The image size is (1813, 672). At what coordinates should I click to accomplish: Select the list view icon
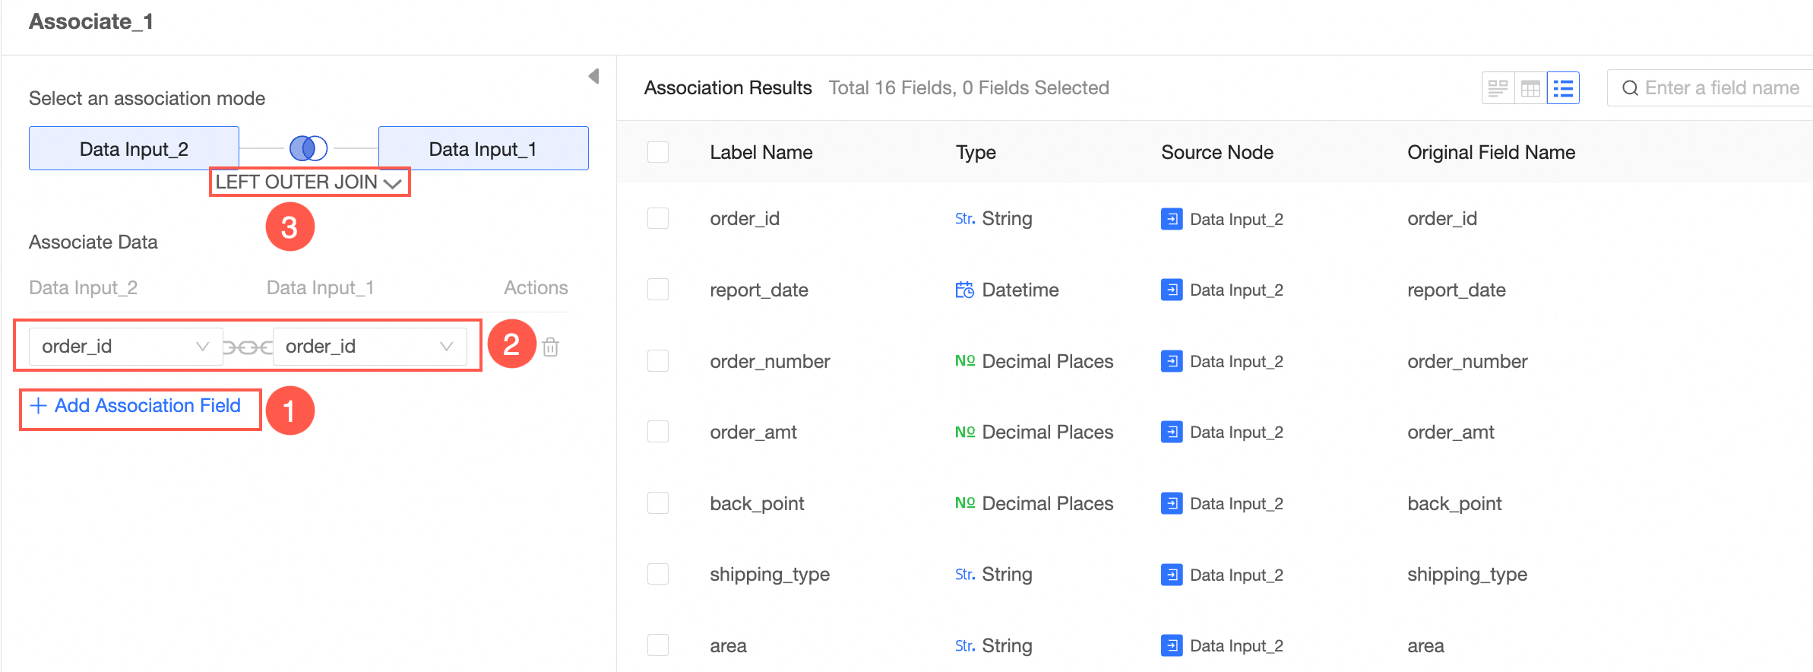1563,88
